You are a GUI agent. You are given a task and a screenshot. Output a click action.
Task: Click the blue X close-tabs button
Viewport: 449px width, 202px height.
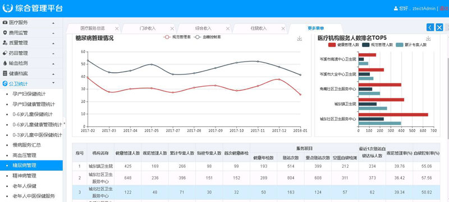click(439, 27)
